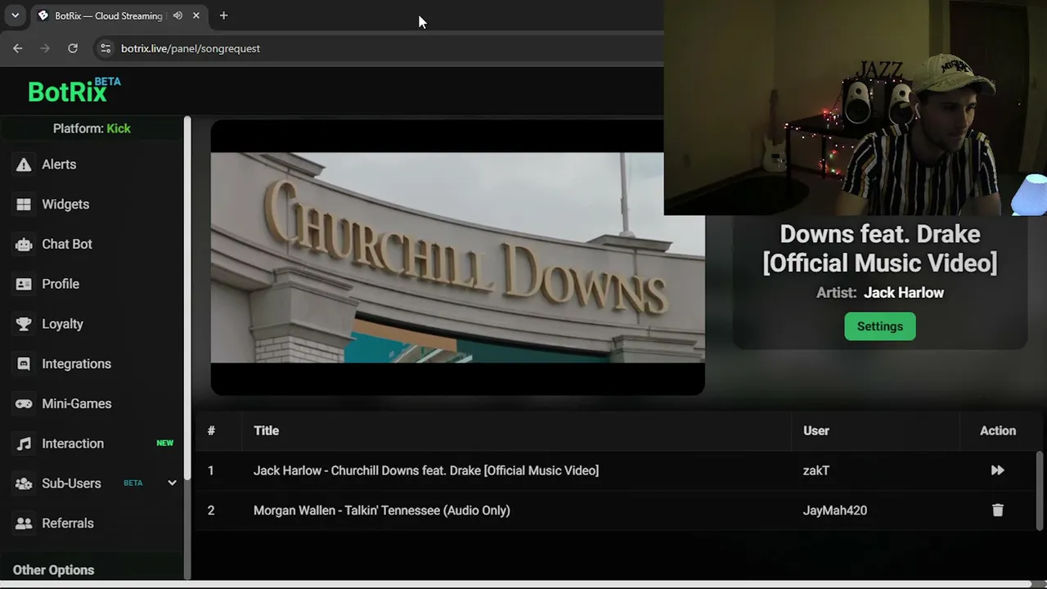
Task: Click the Platform: Kick label
Action: [x=92, y=128]
